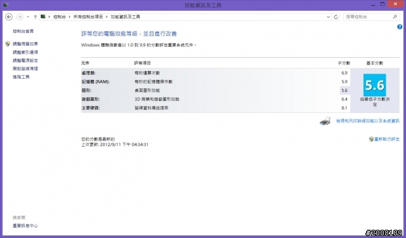Click 效能資訊及工具 breadcrumb segment
This screenshot has width=406, height=238.
click(126, 17)
